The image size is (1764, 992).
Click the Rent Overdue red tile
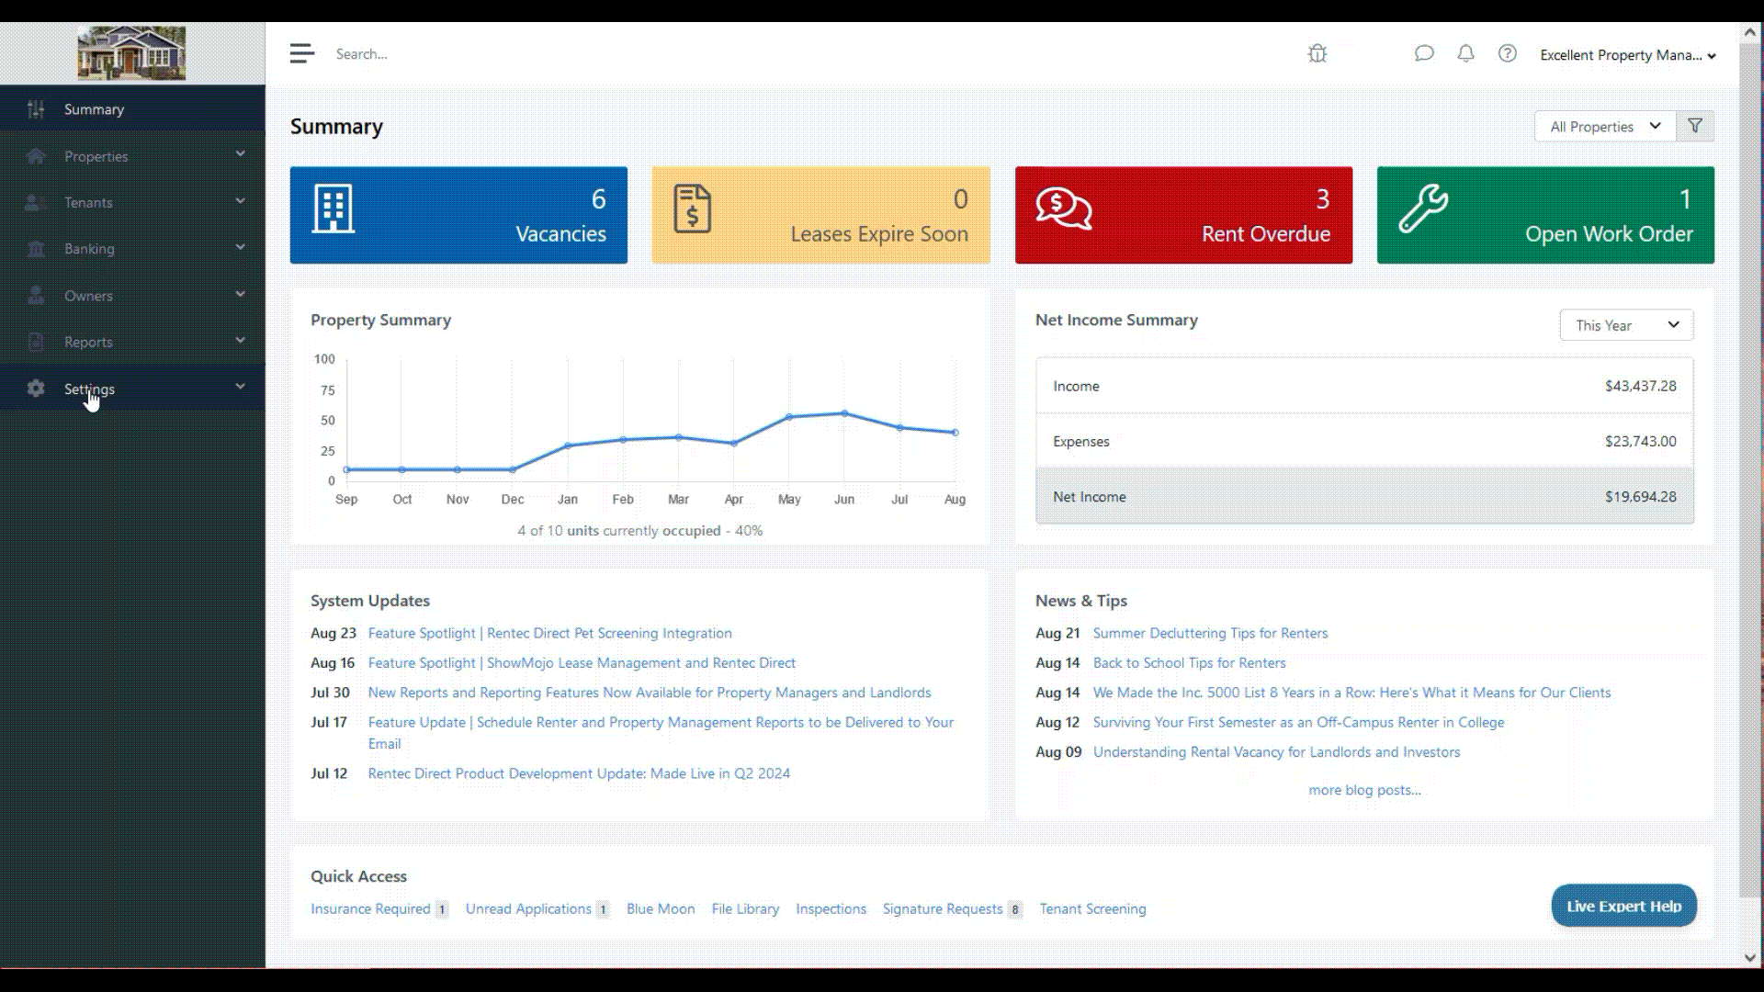[x=1182, y=215]
